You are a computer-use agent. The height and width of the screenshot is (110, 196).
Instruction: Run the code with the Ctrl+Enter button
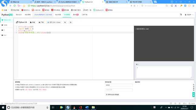pyautogui.click(x=54, y=22)
